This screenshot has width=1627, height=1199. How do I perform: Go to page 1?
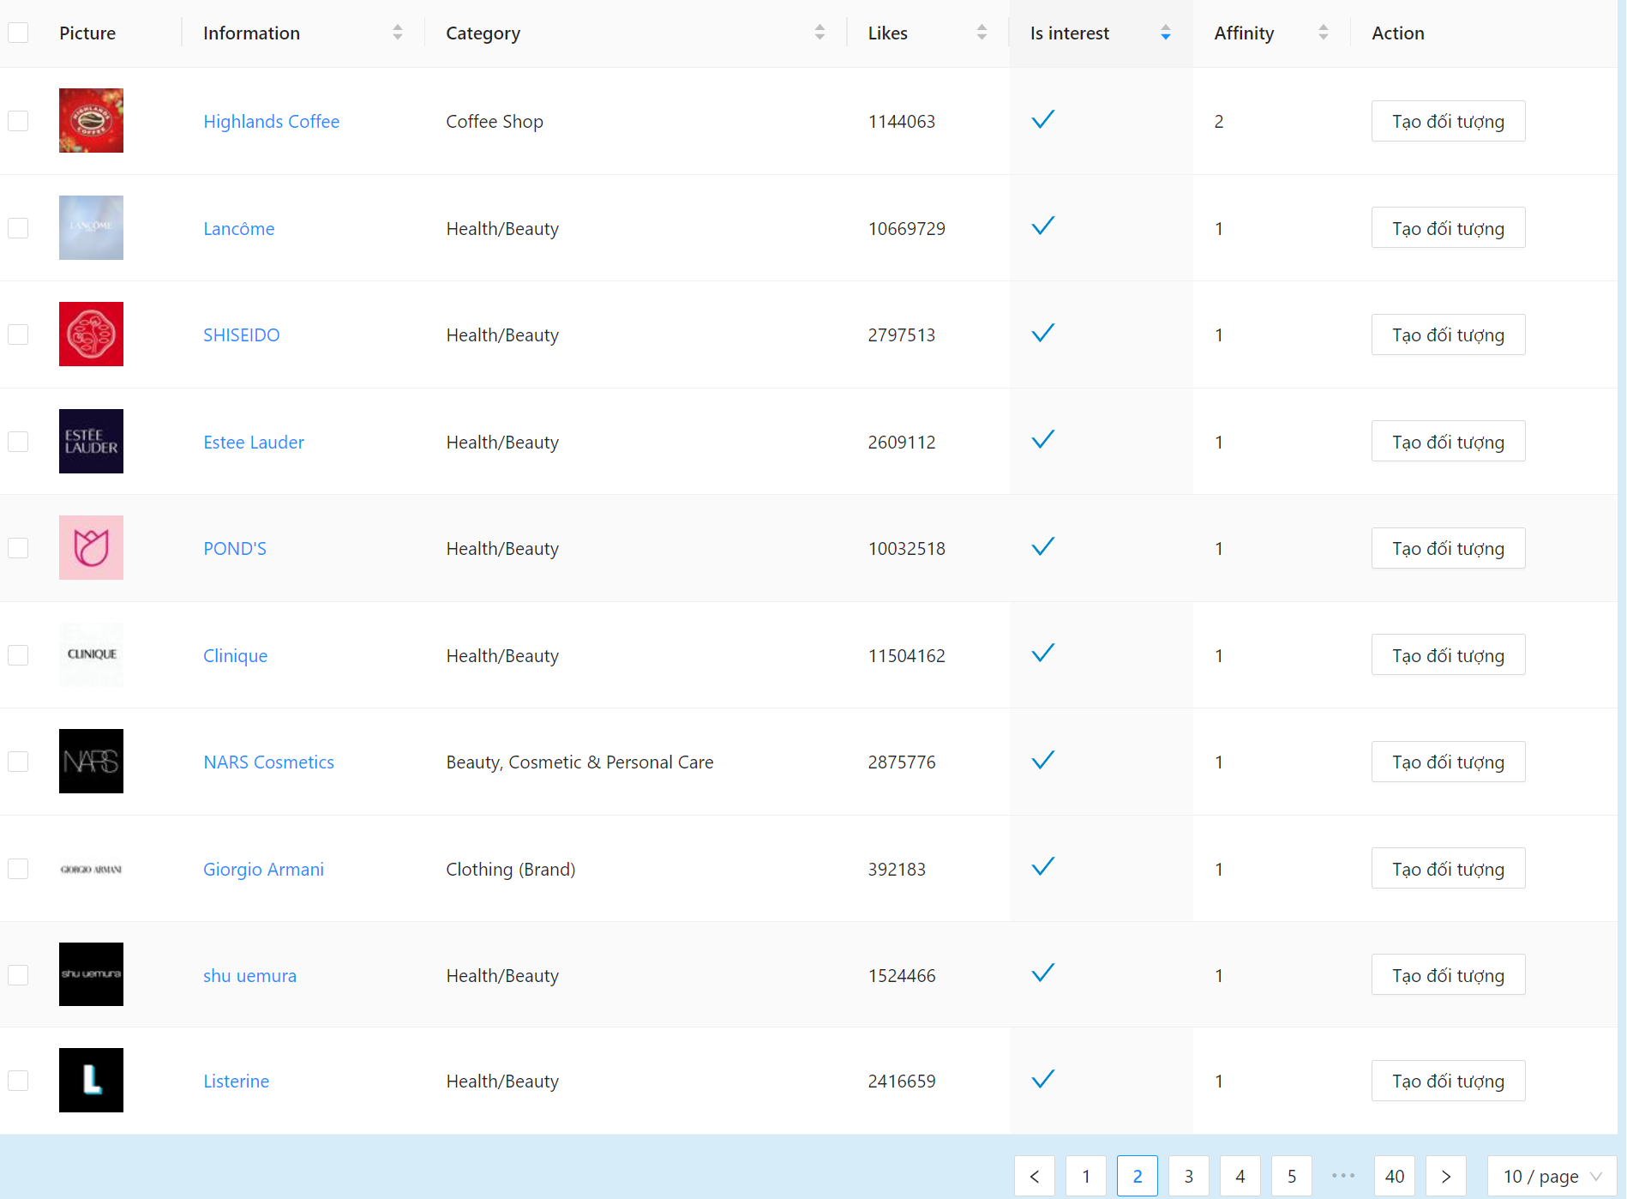1086,1176
